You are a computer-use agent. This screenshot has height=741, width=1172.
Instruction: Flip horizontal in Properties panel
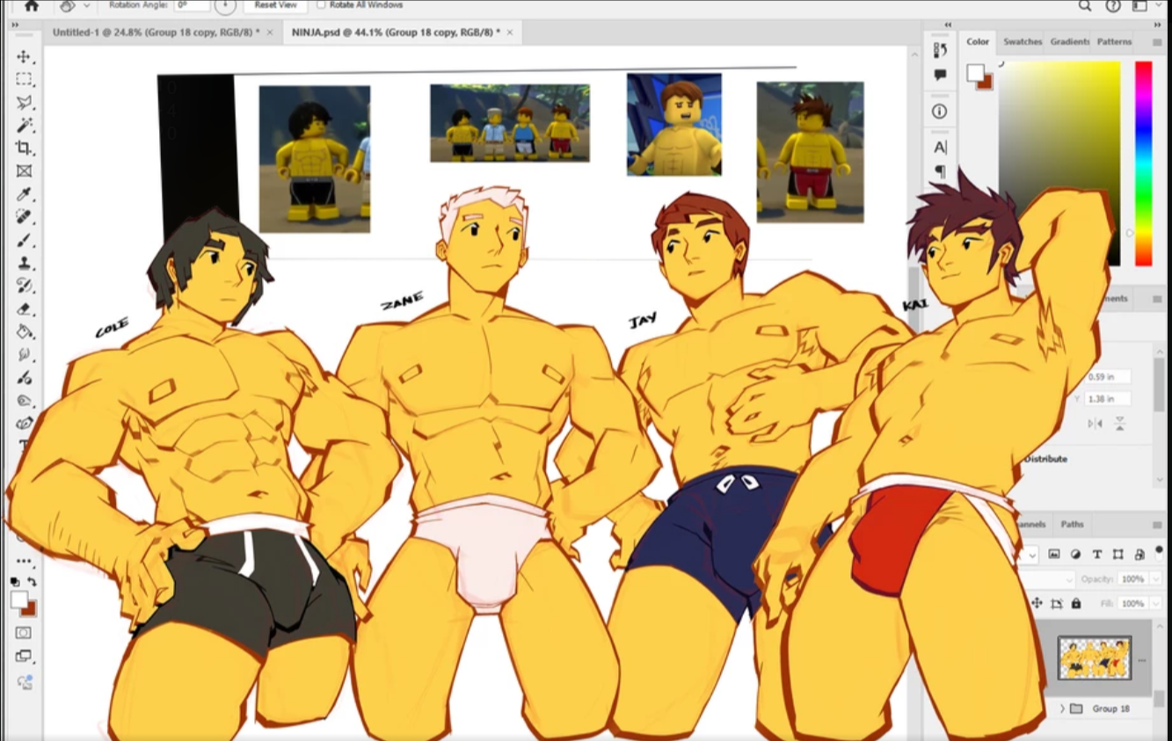tap(1095, 424)
